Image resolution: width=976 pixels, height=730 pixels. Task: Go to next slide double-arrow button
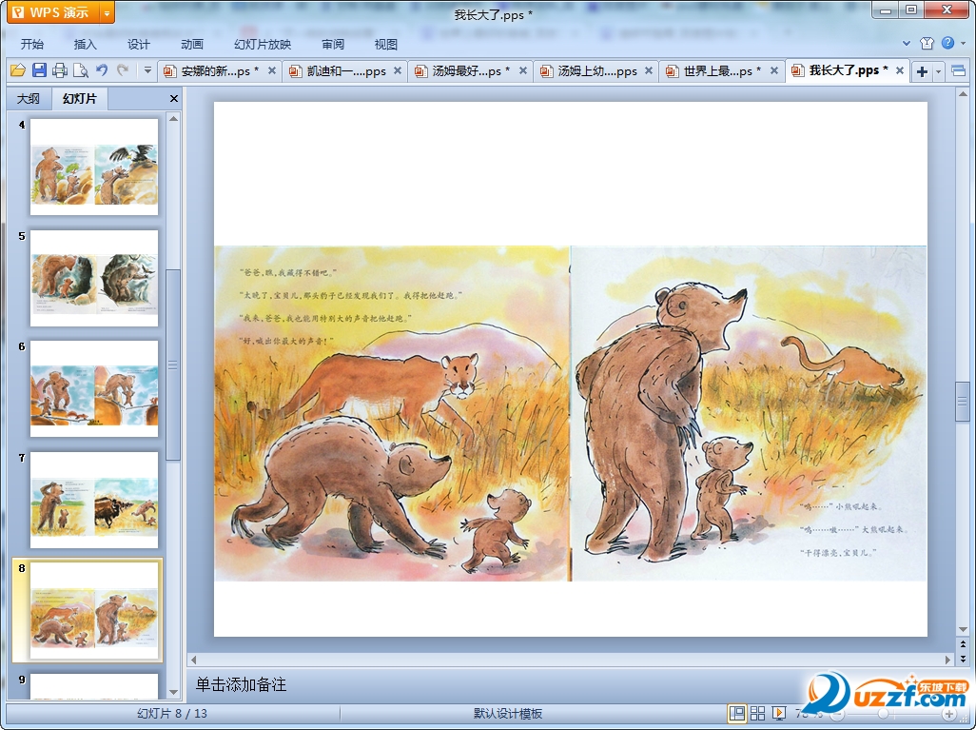tap(963, 659)
